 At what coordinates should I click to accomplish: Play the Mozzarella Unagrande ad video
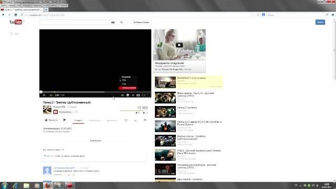pos(180,45)
